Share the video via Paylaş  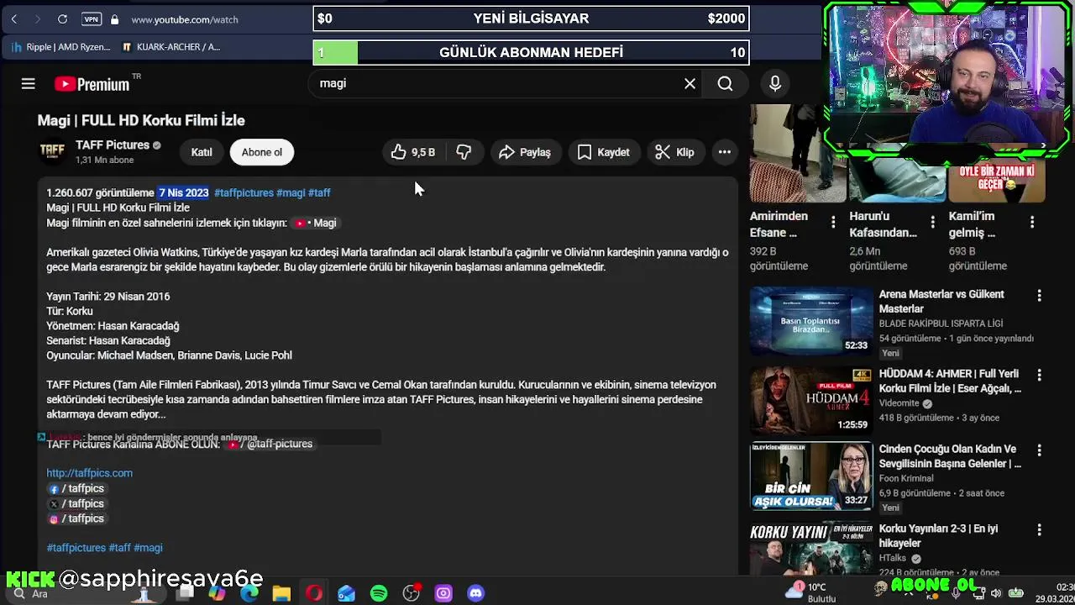(525, 152)
